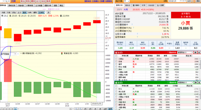Switch to the 個股分析 tab
This screenshot has height=110, width=201.
[48, 6]
